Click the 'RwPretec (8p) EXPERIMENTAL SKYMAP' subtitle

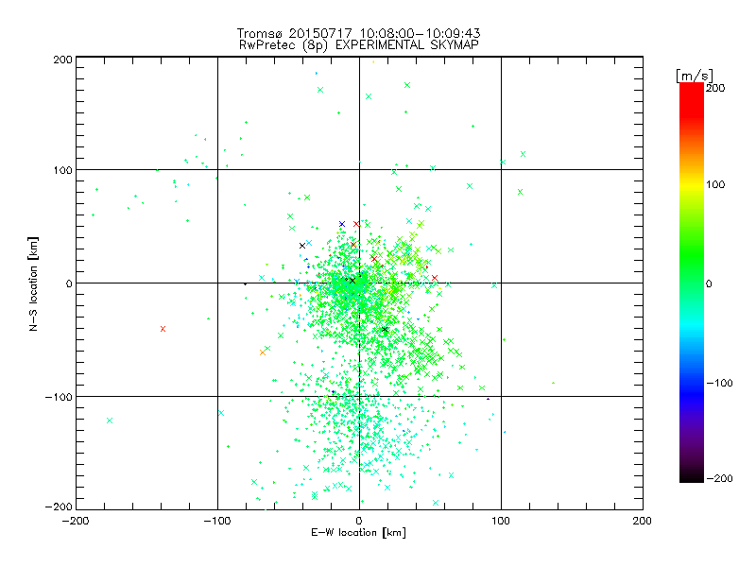point(359,45)
